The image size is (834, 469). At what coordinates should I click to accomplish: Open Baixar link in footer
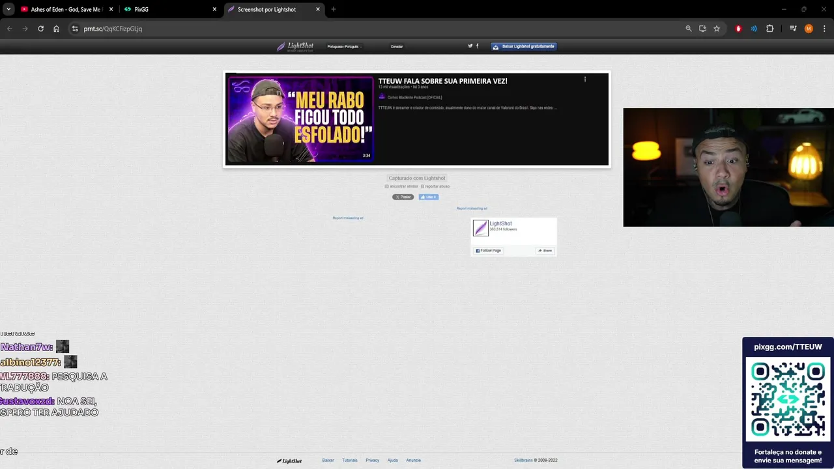[328, 461]
